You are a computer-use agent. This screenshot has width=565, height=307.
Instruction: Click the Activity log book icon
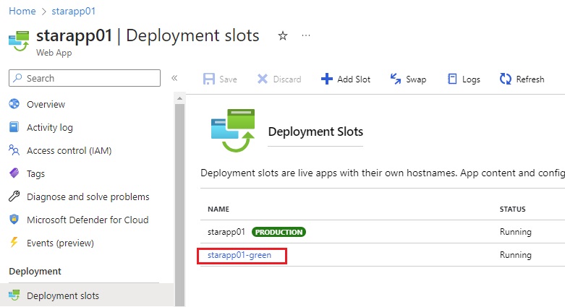pos(14,127)
